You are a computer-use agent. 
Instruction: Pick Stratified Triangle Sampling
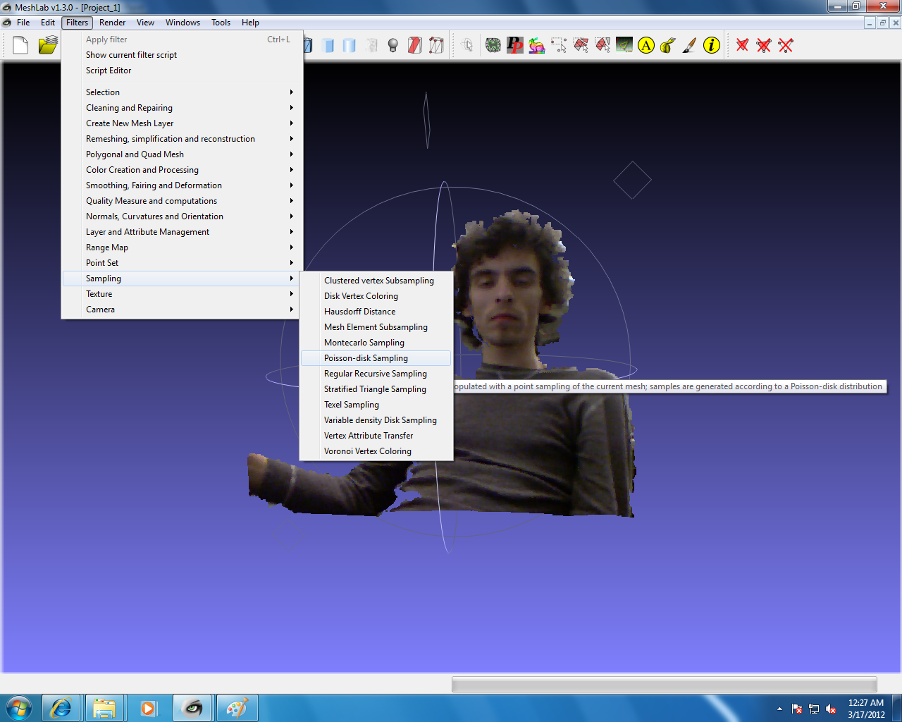(x=376, y=389)
